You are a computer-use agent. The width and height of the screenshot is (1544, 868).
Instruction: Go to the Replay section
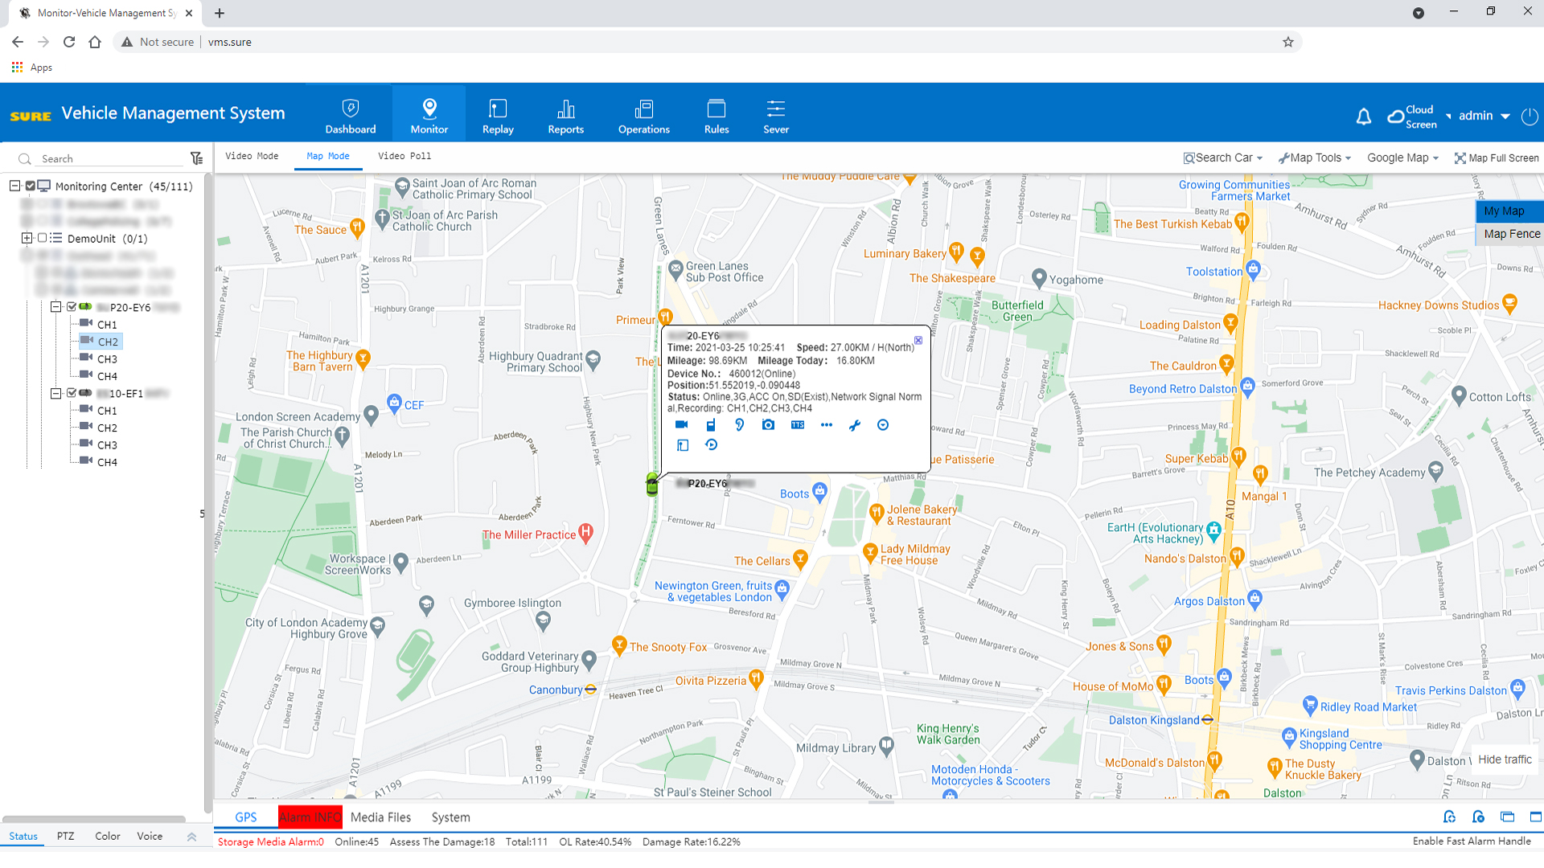tap(498, 116)
